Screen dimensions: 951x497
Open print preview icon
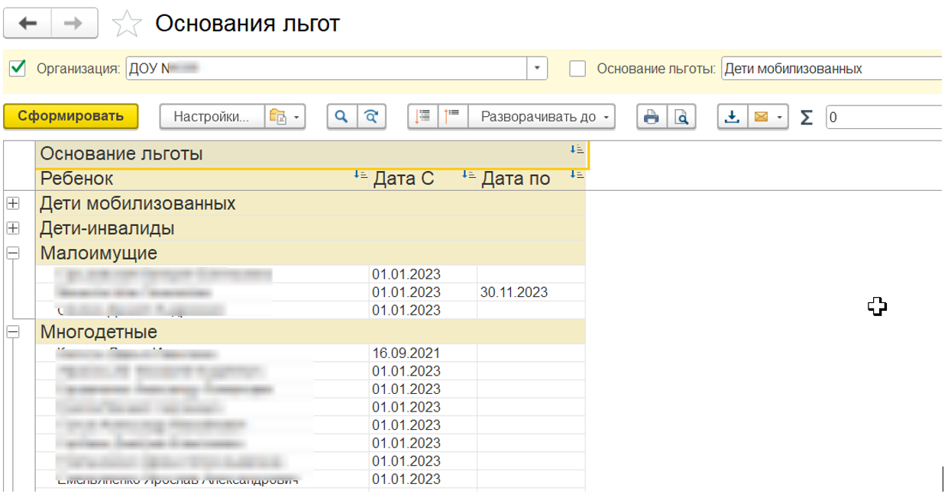(x=681, y=117)
